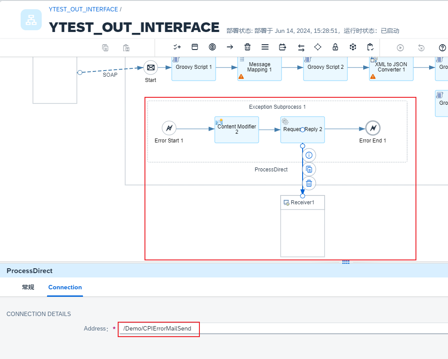This screenshot has height=359, width=448.
Task: Select the Message Mapping 1 step
Action: [x=260, y=68]
